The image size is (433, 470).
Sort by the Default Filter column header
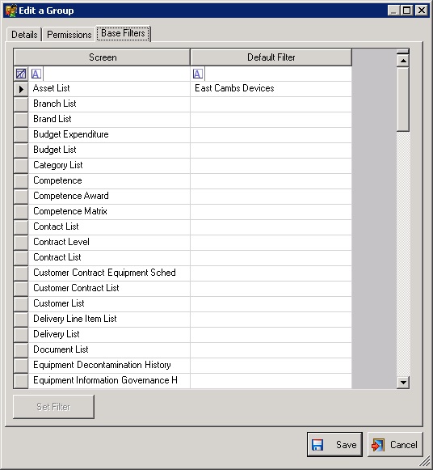coord(271,57)
